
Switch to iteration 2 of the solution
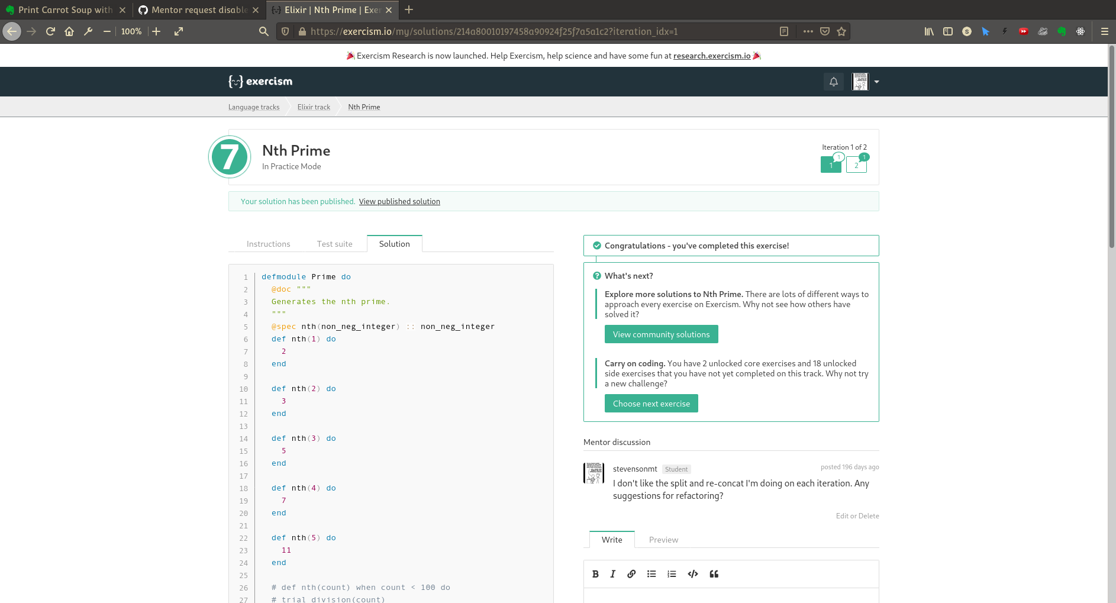[x=856, y=165]
